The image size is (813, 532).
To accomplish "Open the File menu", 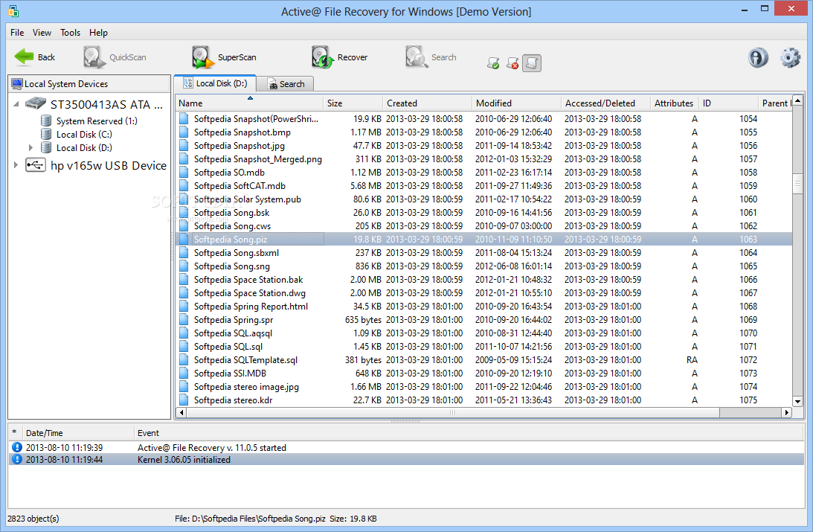I will coord(17,33).
